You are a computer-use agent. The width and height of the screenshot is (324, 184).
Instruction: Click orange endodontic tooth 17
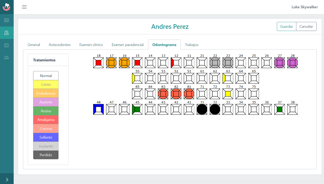pyautogui.click(x=111, y=63)
